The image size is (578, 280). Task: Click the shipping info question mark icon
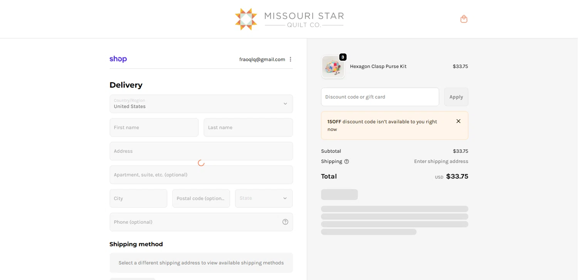click(346, 162)
